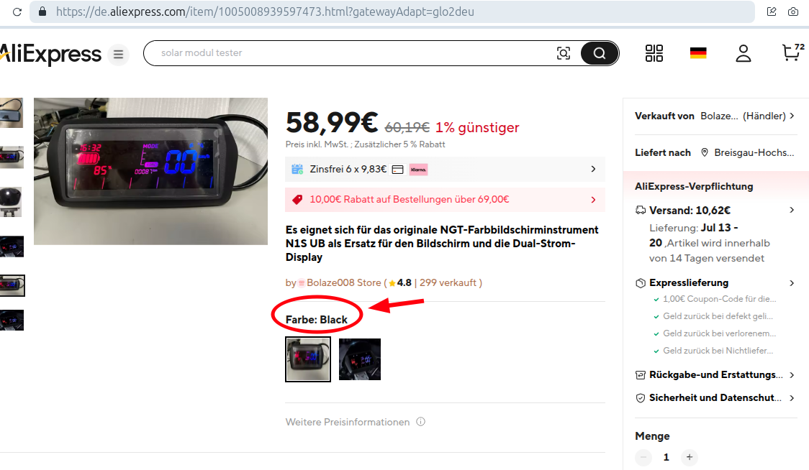
Task: Click the black search magnifier button
Action: click(x=599, y=53)
